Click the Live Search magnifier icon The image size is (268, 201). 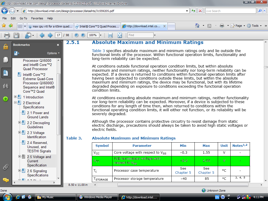point(260,11)
